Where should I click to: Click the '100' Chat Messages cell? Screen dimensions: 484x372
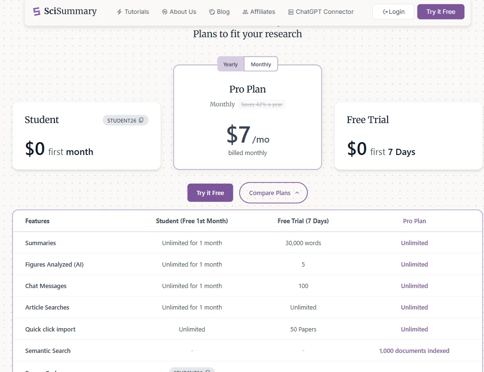pyautogui.click(x=303, y=286)
